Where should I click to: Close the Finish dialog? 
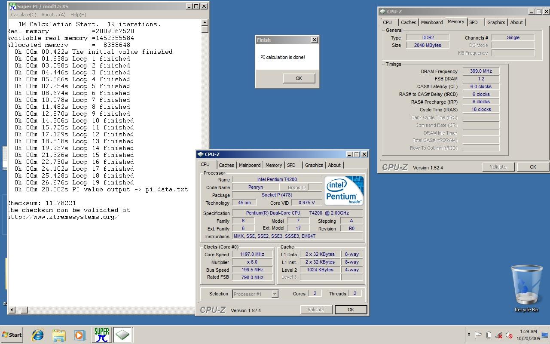pyautogui.click(x=315, y=40)
